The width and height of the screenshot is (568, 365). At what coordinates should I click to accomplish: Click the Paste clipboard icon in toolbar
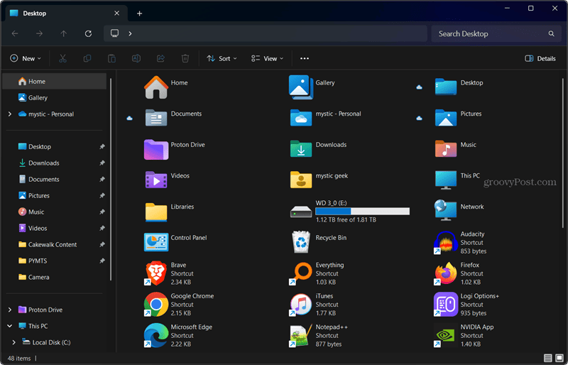point(112,58)
